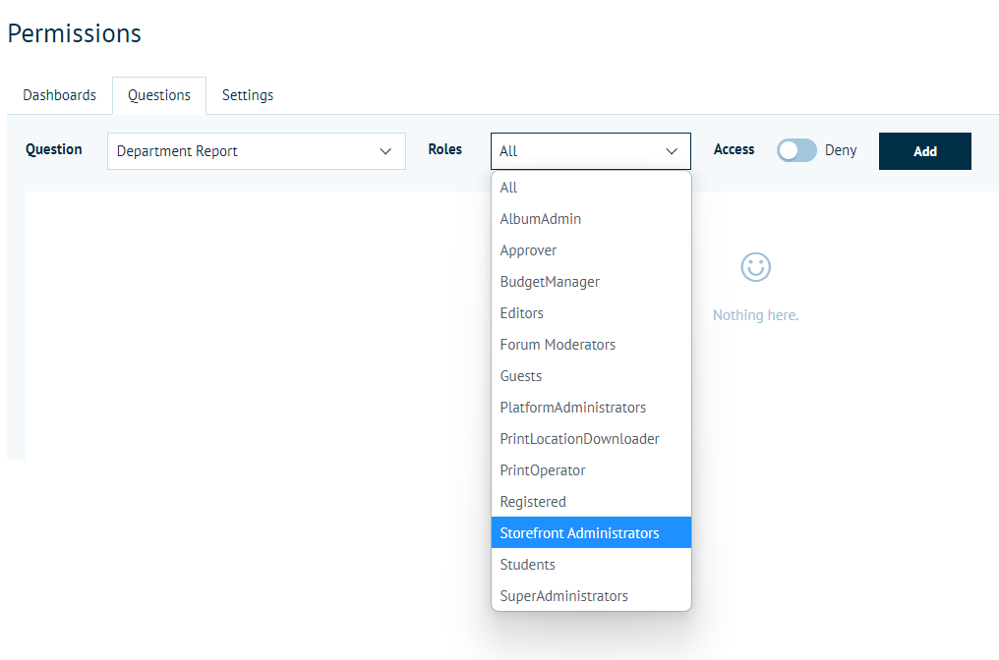Switch to the Questions tab
Image resolution: width=999 pixels, height=660 pixels.
pos(159,95)
